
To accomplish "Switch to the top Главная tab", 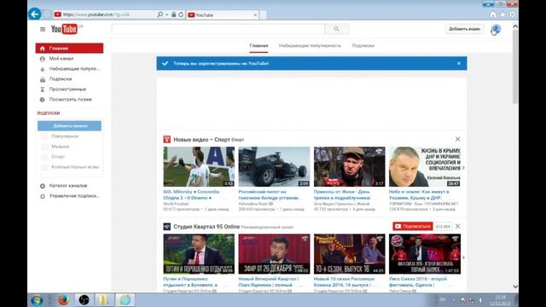I will (x=258, y=45).
